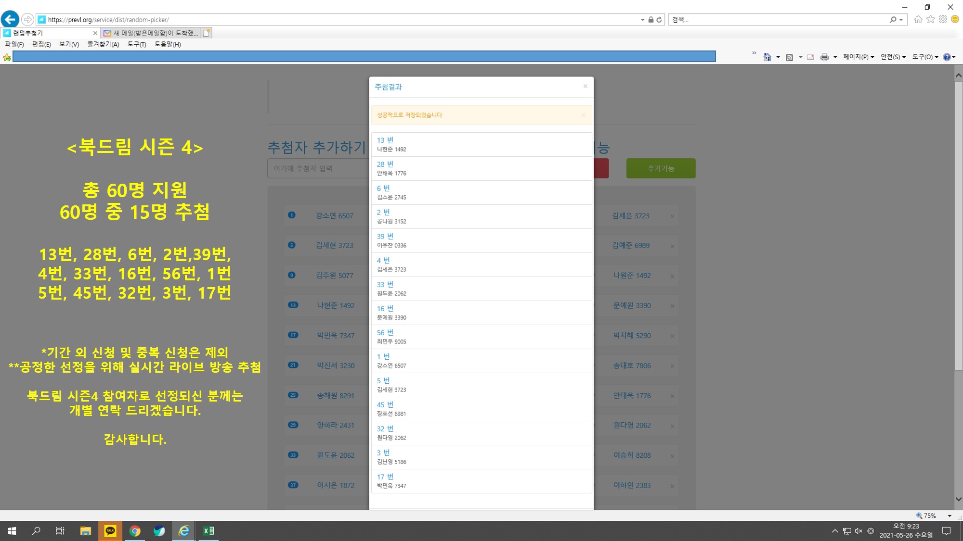Click the refresh icon in address bar

[659, 20]
